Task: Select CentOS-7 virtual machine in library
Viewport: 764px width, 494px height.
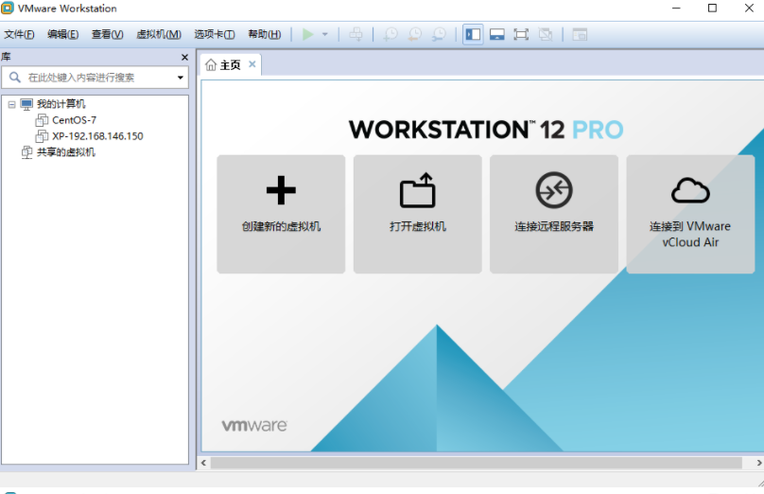Action: point(74,120)
